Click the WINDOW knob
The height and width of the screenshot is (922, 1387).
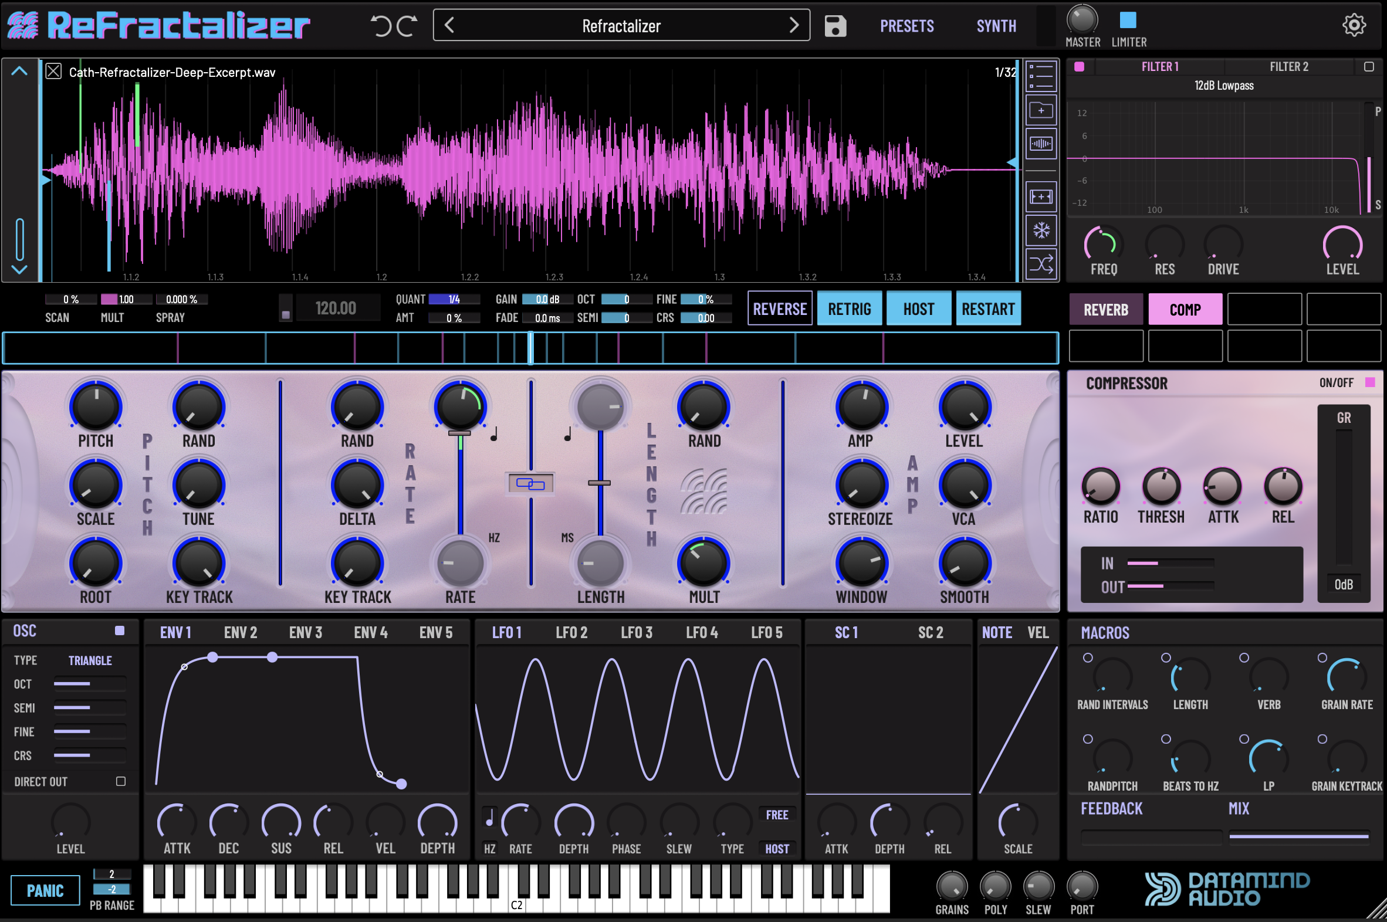pos(861,562)
